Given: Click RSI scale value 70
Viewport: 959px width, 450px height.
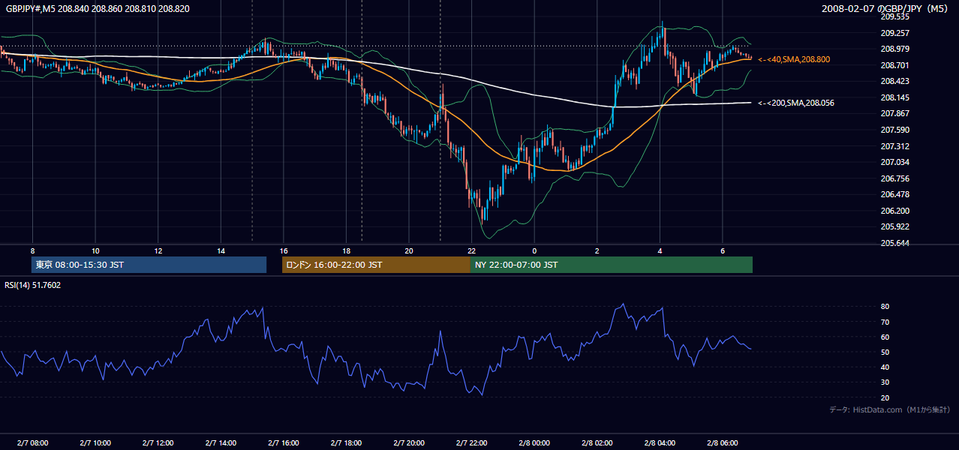Looking at the screenshot, I should 885,322.
